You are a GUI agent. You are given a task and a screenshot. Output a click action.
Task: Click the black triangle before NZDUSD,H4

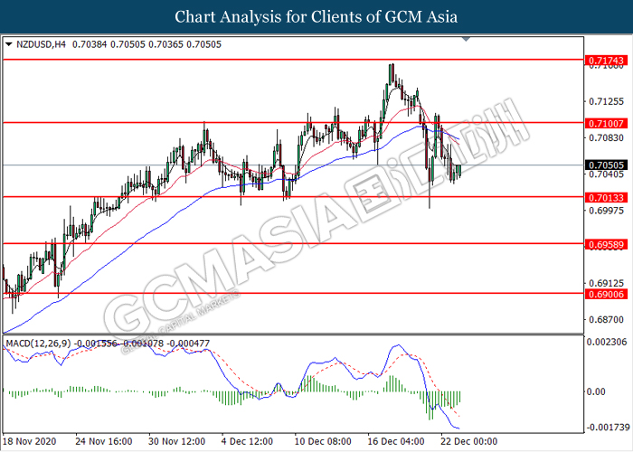(x=8, y=44)
